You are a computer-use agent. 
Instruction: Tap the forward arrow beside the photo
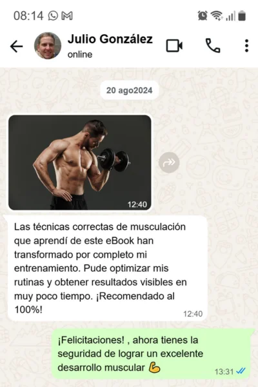click(x=169, y=163)
